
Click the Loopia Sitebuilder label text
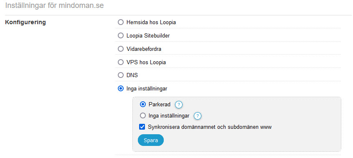(148, 35)
